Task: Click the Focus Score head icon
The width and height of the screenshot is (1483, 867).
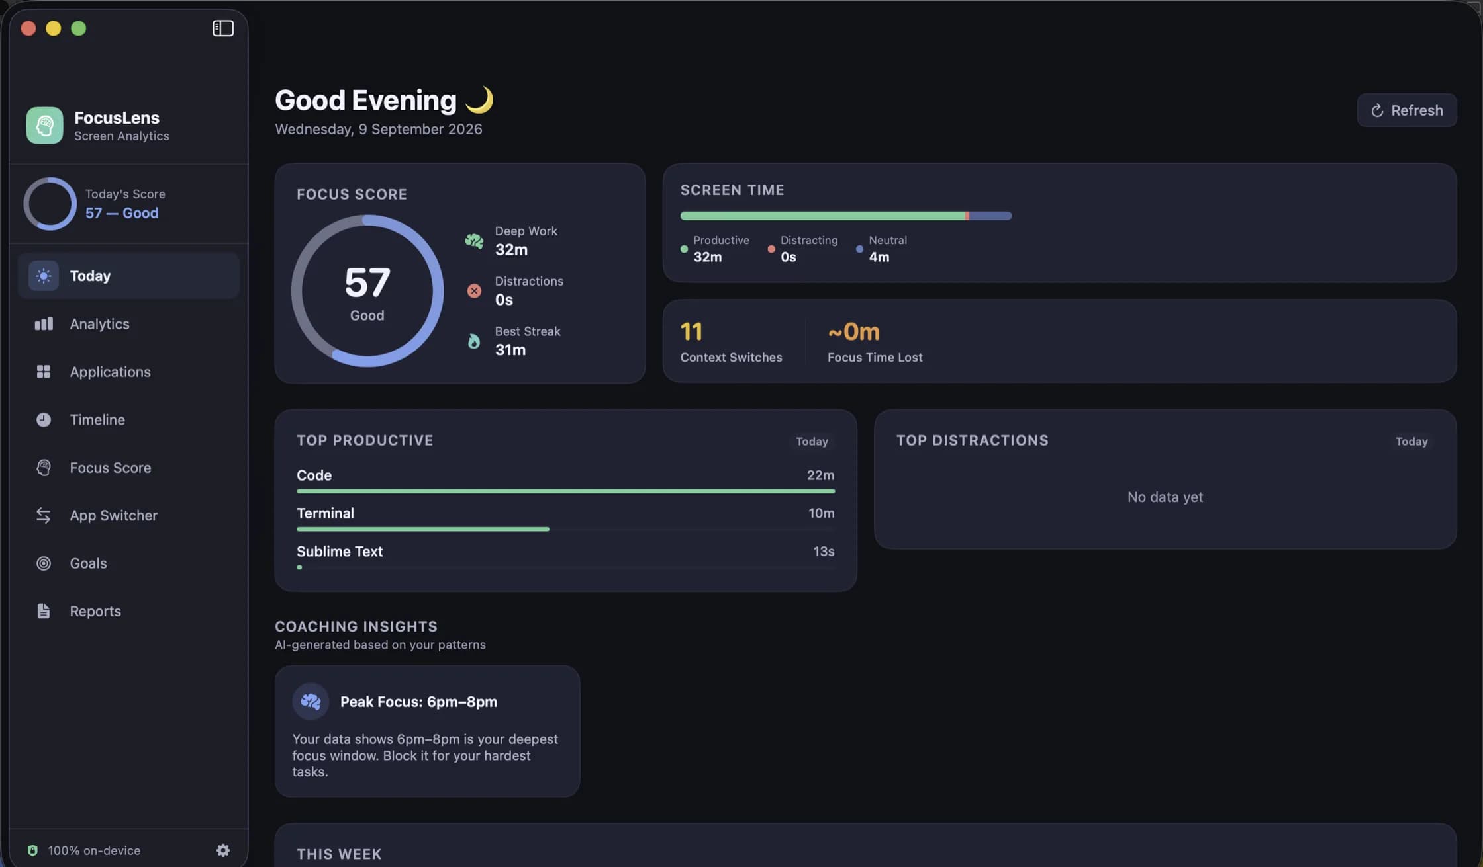Action: pyautogui.click(x=44, y=468)
